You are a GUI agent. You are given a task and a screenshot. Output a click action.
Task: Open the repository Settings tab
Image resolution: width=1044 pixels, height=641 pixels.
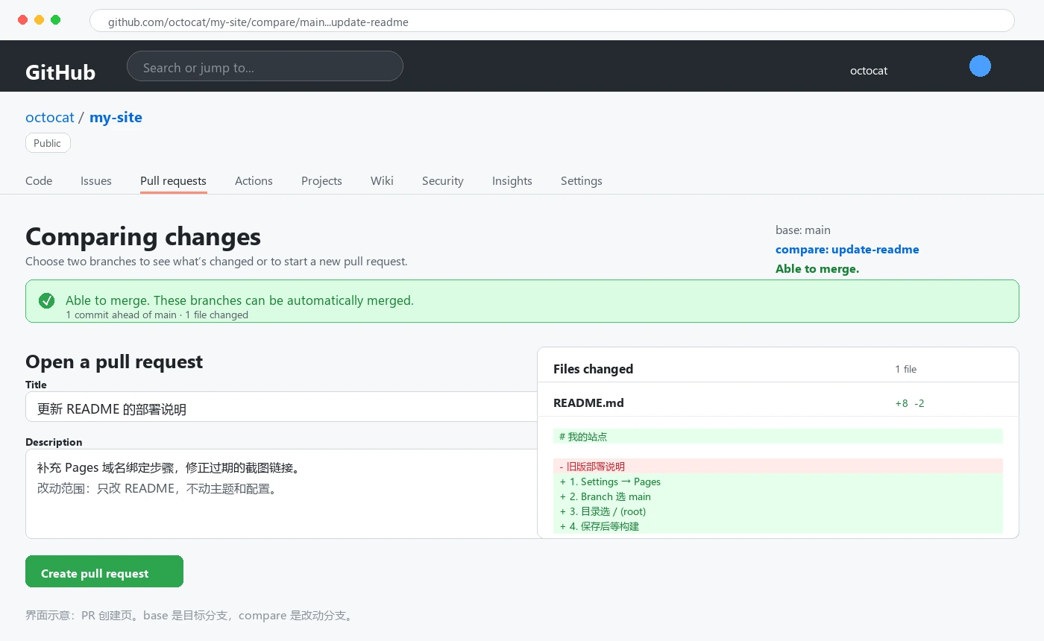(582, 180)
